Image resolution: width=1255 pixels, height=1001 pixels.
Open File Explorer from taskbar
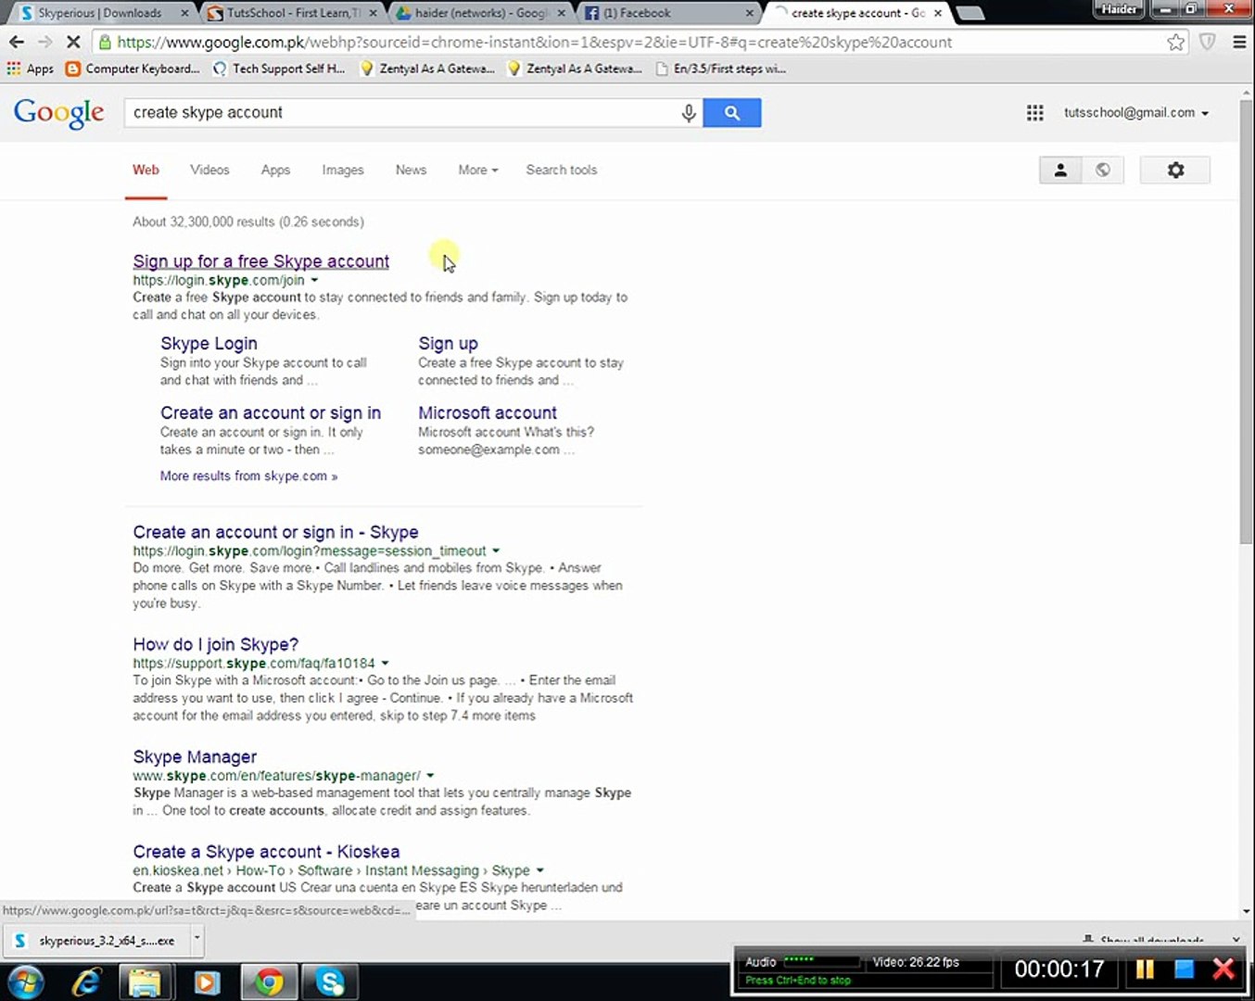click(x=145, y=982)
